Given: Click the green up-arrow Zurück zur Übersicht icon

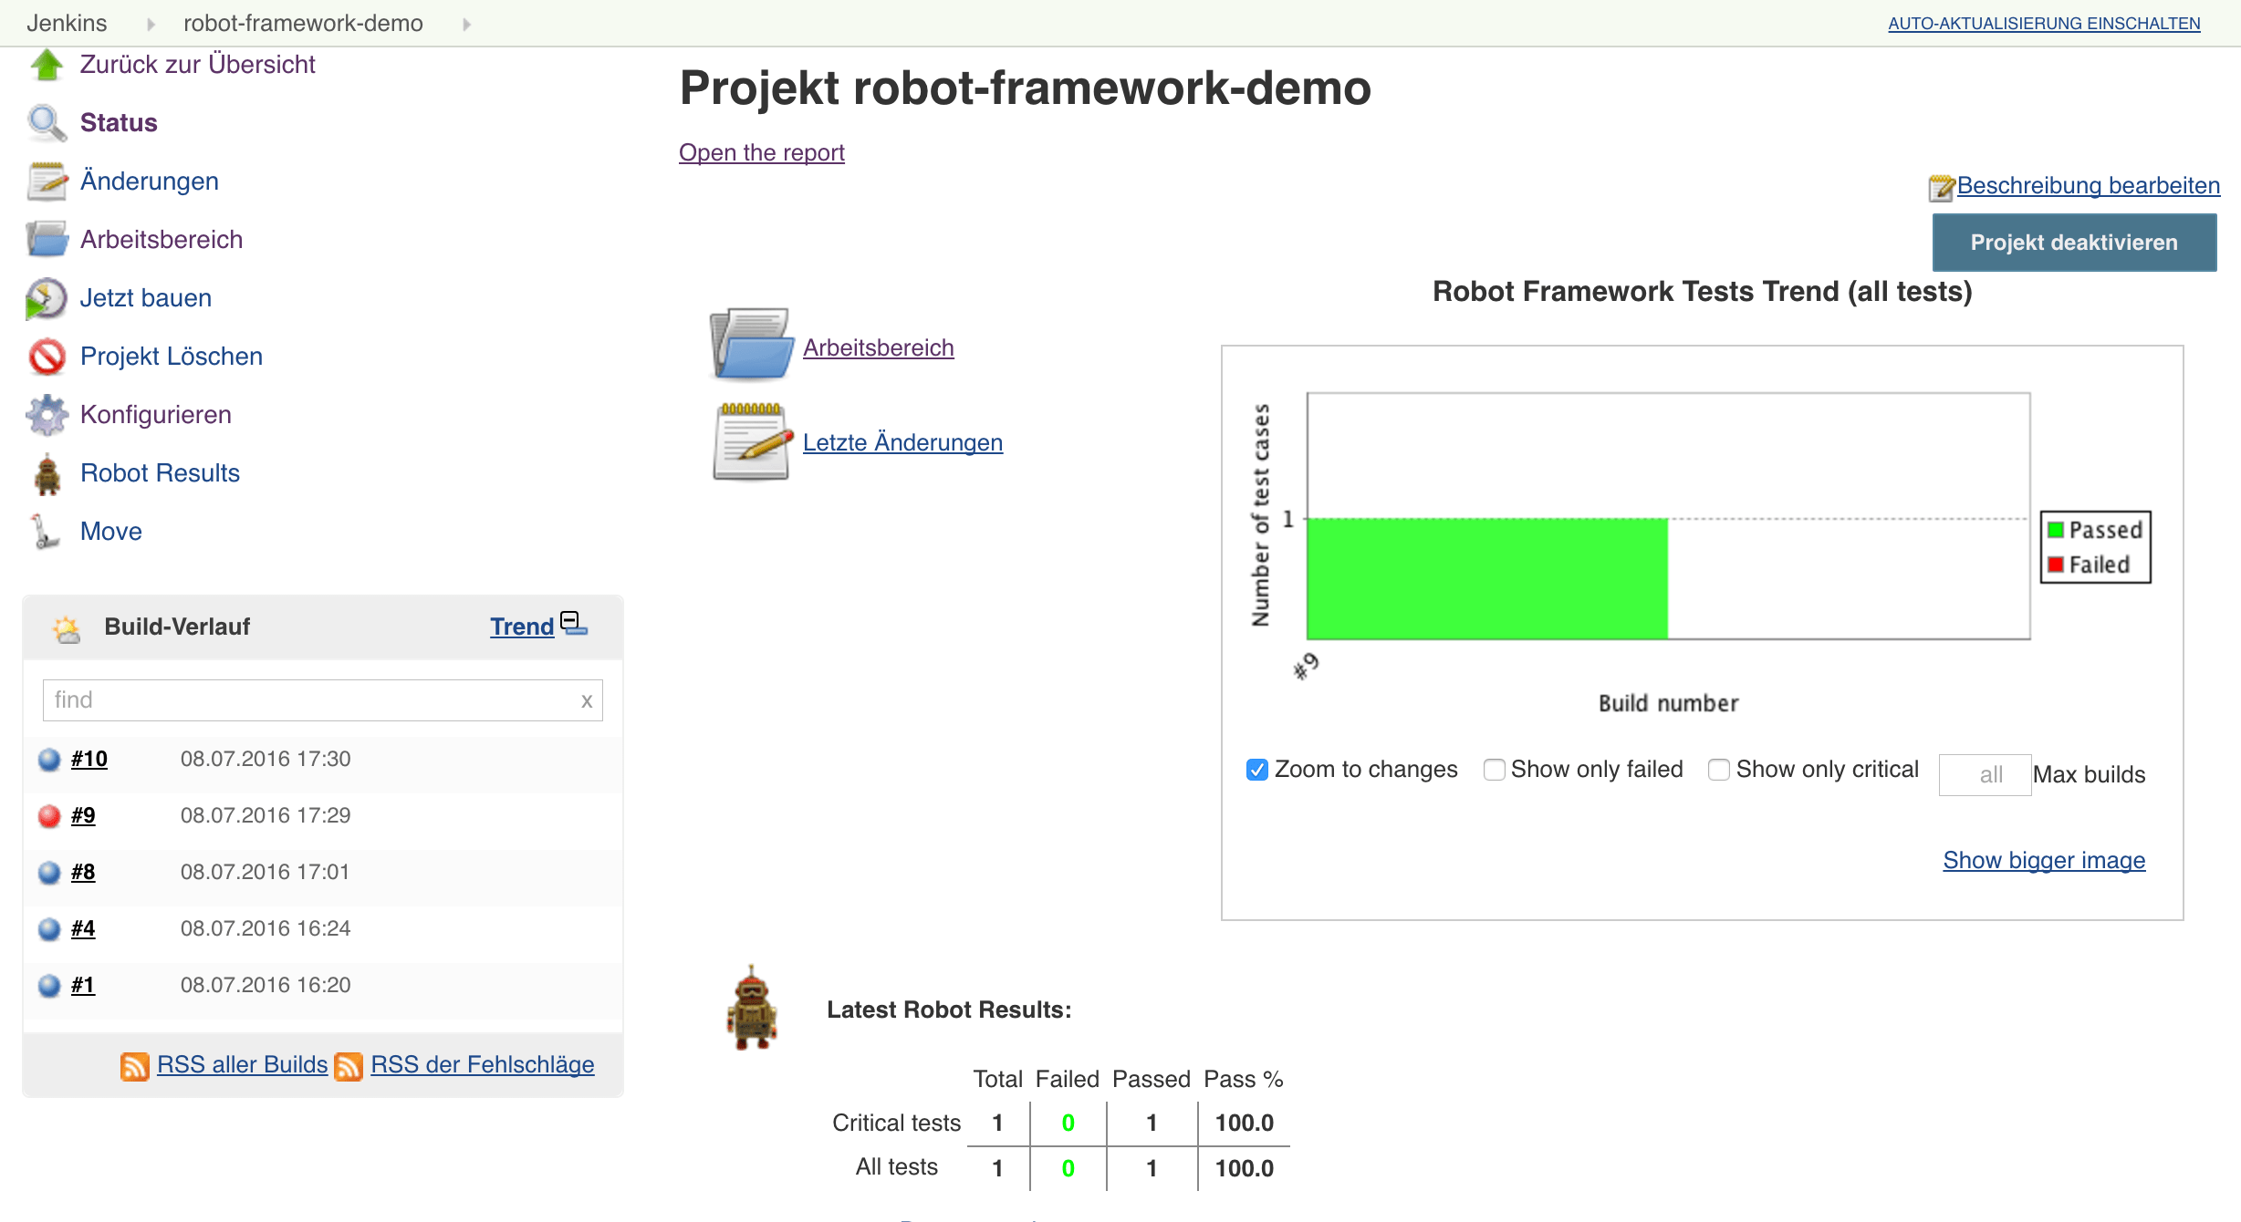Looking at the screenshot, I should pos(47,65).
